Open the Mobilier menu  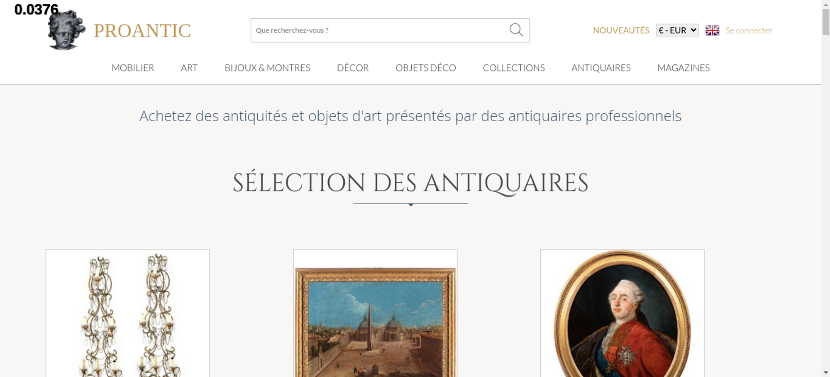pos(133,68)
